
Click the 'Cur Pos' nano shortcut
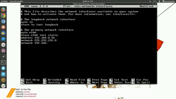pos(140,80)
